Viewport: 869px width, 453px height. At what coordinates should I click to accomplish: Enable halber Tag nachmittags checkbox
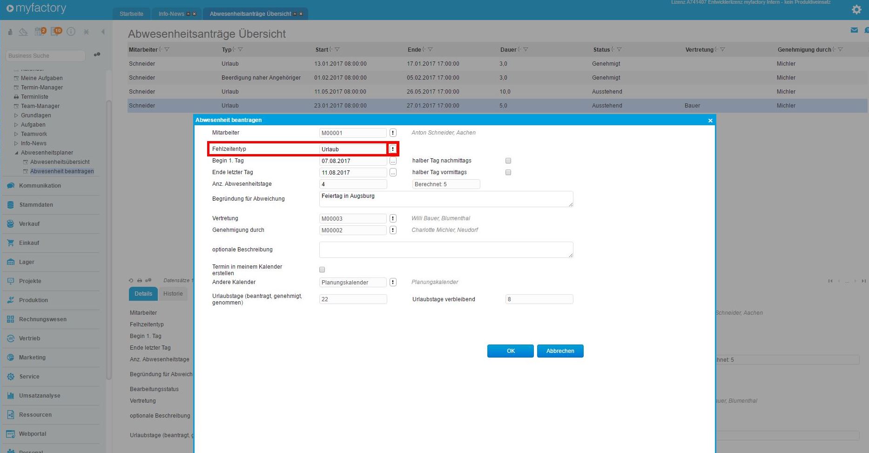(x=508, y=161)
